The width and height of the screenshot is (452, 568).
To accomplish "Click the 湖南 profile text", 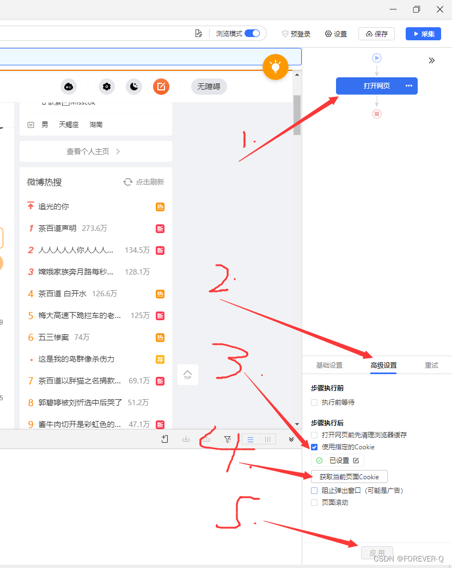I will pyautogui.click(x=96, y=125).
